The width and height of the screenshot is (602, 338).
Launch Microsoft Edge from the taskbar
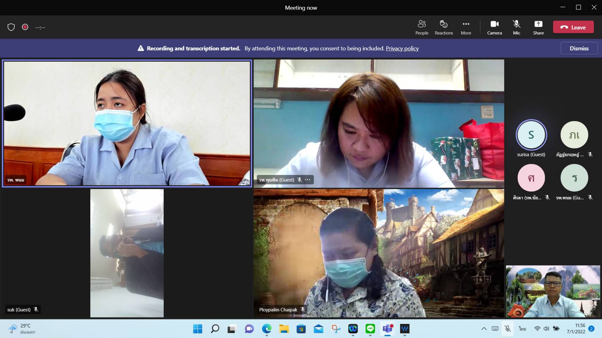tap(266, 329)
